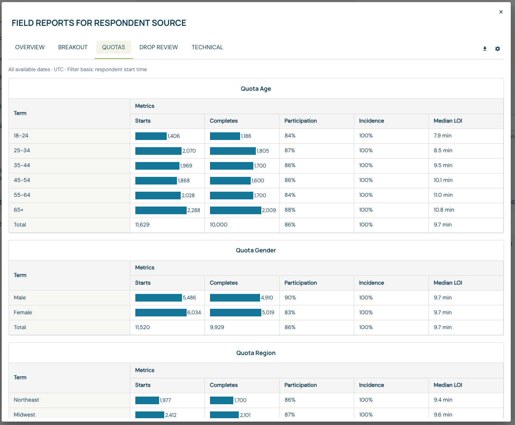Click the Incidence header in Quota Region

372,385
